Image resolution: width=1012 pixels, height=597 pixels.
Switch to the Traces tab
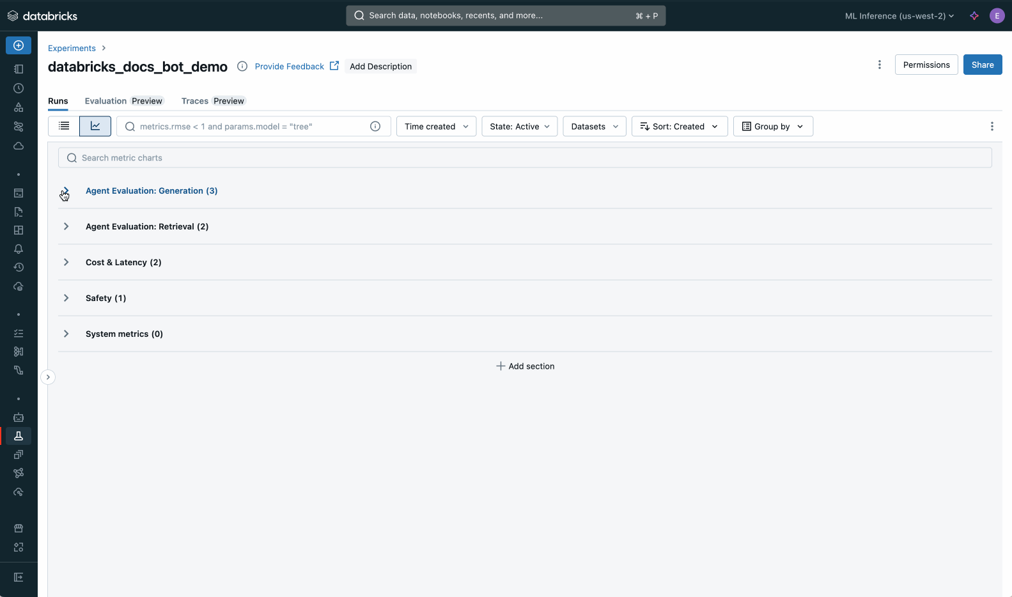coord(194,101)
